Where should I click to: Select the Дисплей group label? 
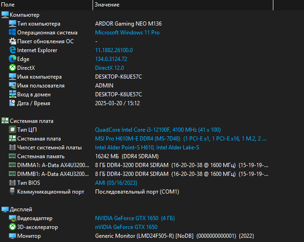(x=21, y=209)
